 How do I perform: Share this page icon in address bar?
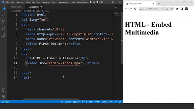tap(167, 9)
